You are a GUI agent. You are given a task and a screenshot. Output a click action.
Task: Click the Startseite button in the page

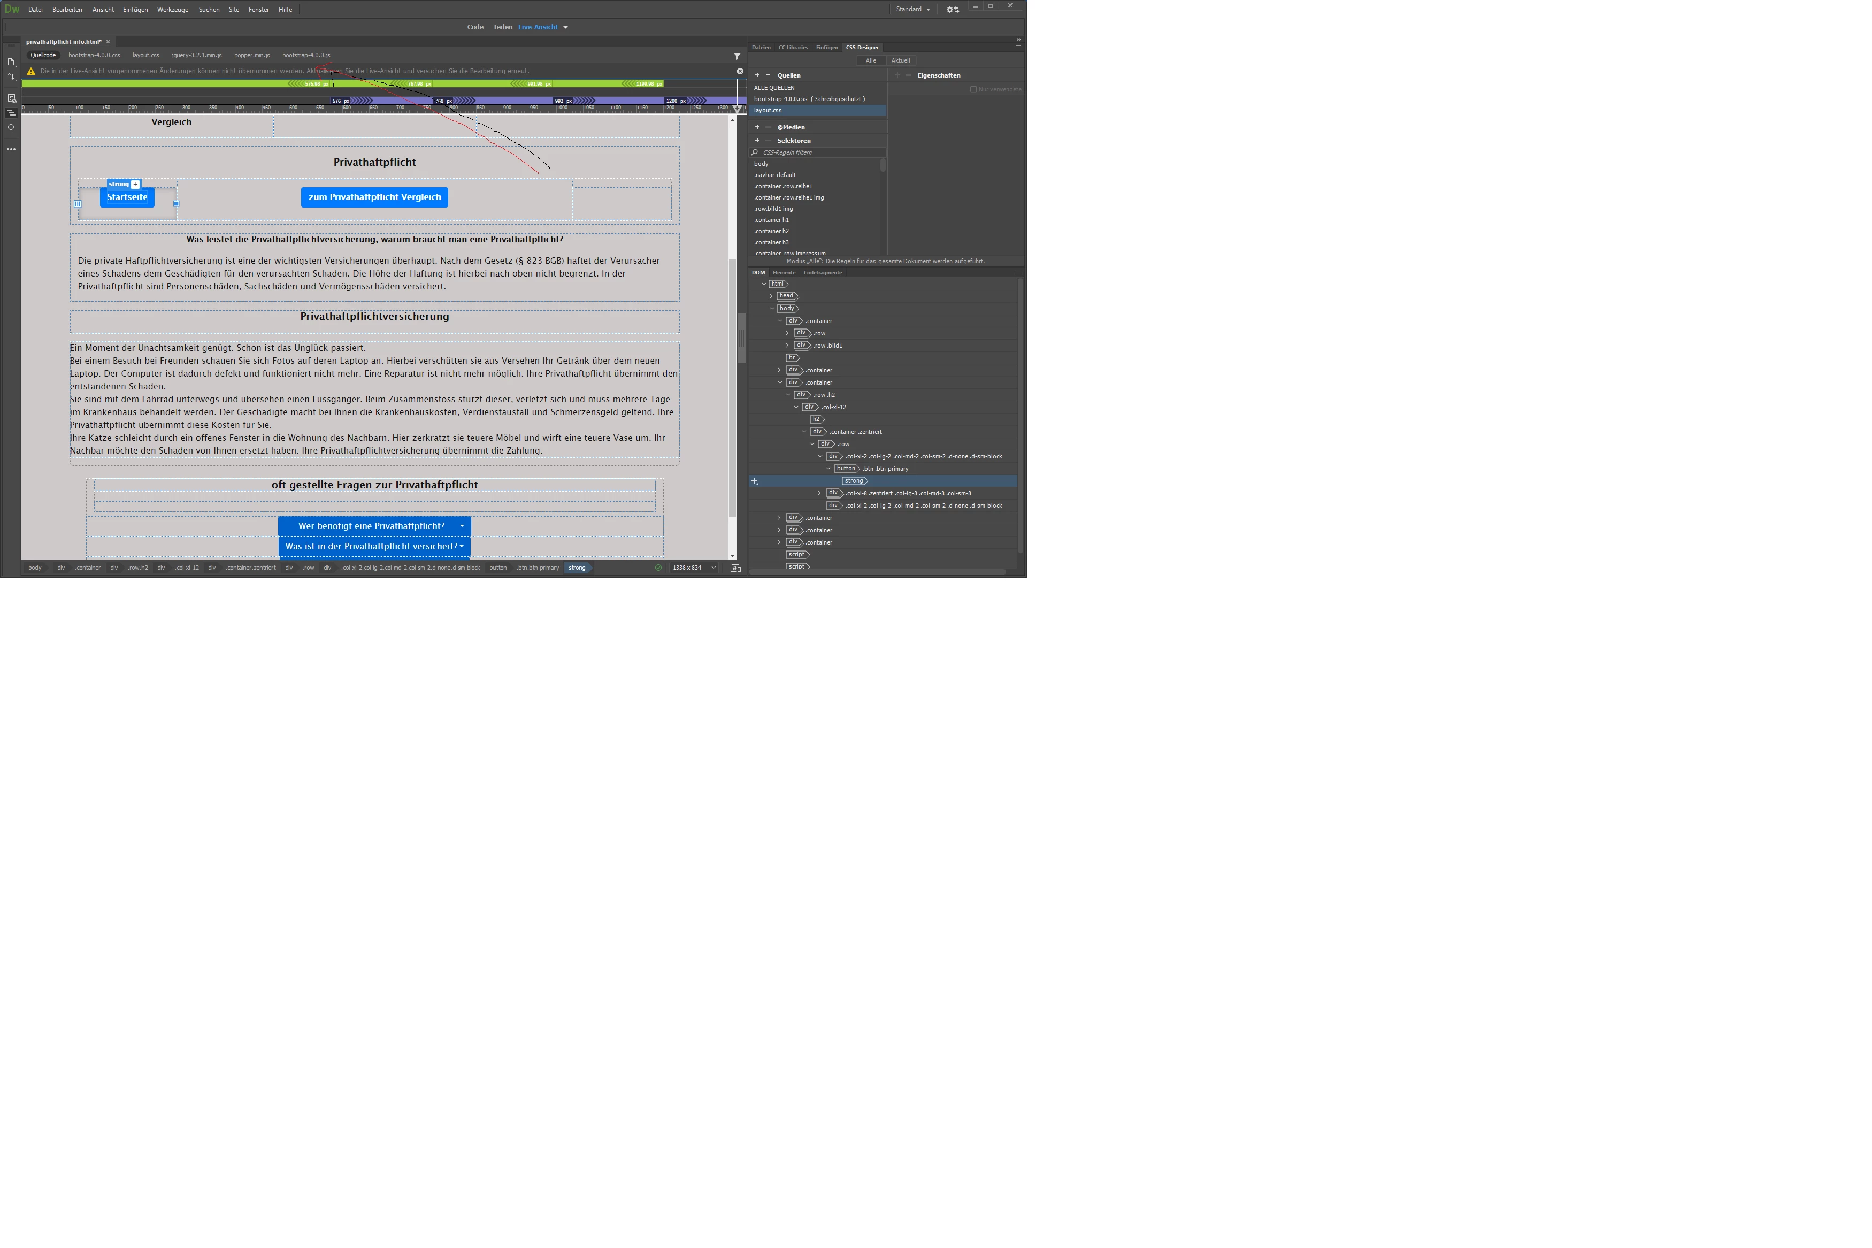pos(127,197)
